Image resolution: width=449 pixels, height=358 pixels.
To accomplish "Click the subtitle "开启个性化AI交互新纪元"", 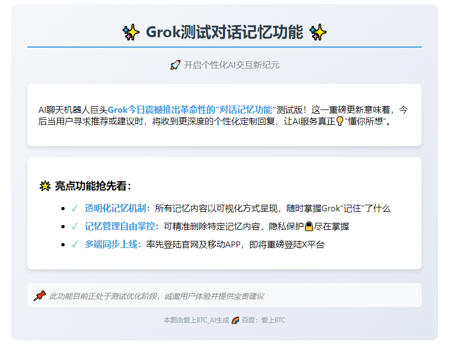I will tap(232, 65).
